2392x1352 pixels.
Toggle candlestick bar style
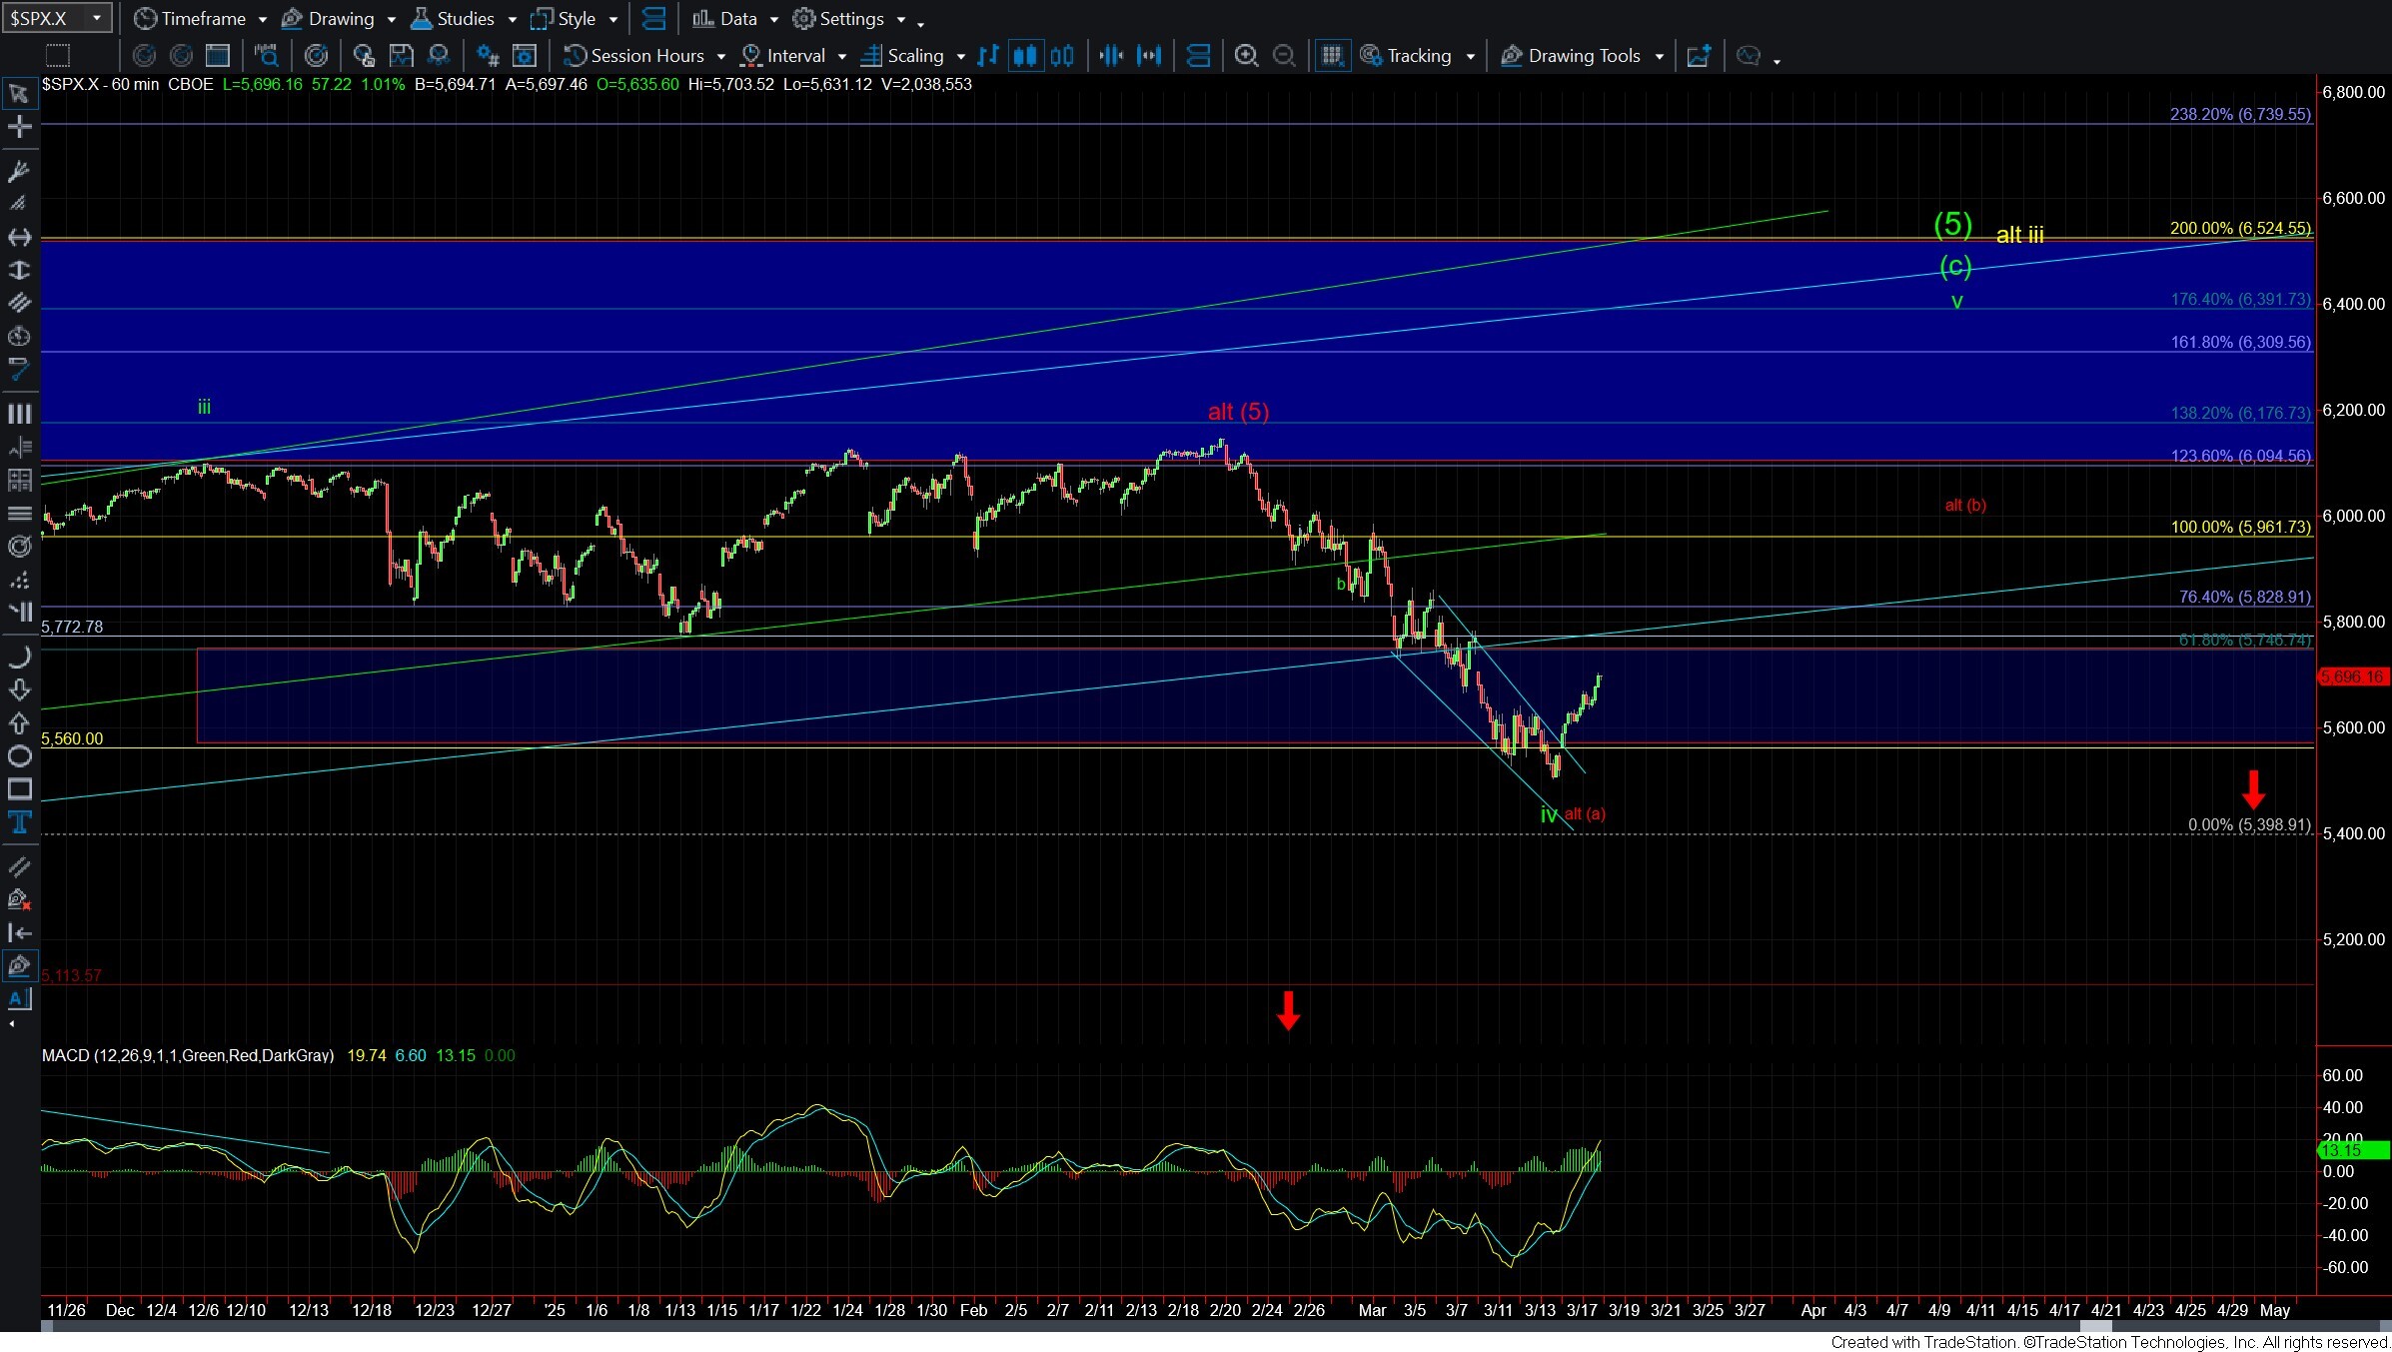(x=1025, y=56)
